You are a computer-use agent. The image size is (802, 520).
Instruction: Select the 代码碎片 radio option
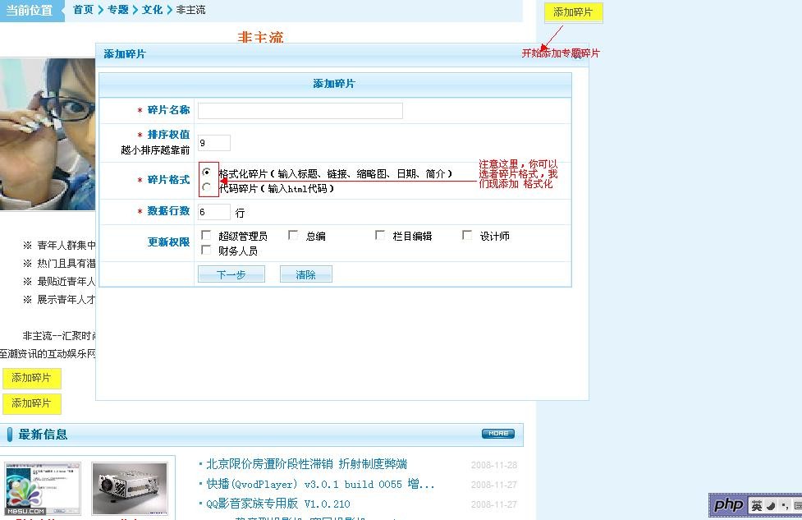coord(207,188)
